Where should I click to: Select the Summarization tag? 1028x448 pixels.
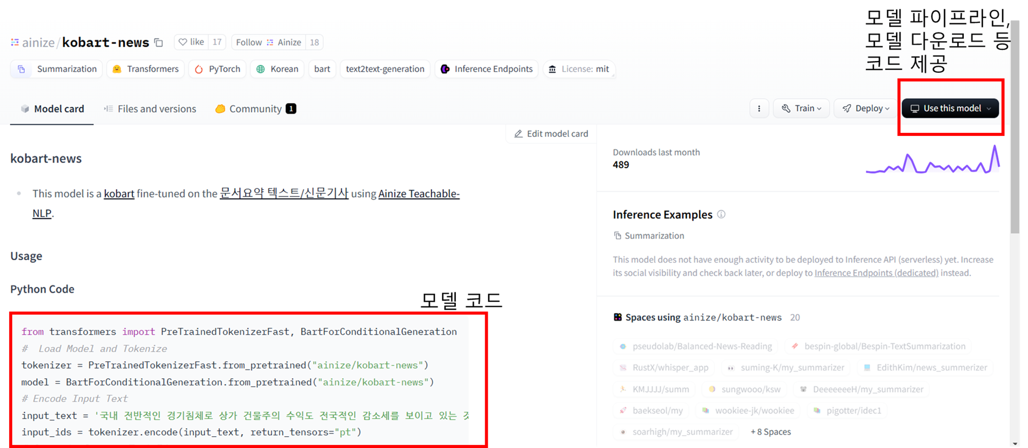point(57,69)
